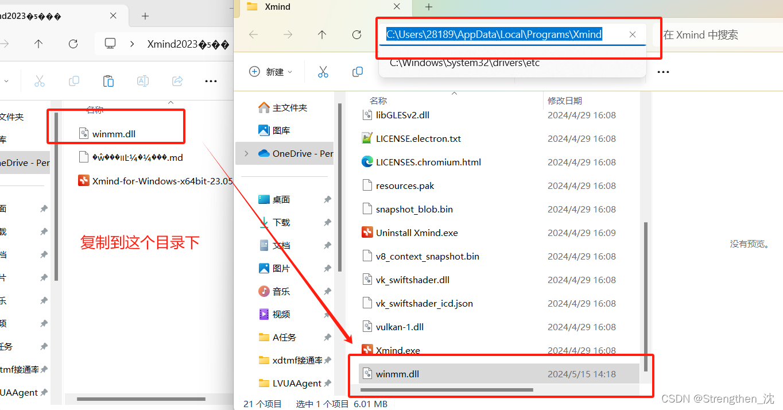Open Music (音乐) quick access folder
This screenshot has height=410, width=783.
274,291
